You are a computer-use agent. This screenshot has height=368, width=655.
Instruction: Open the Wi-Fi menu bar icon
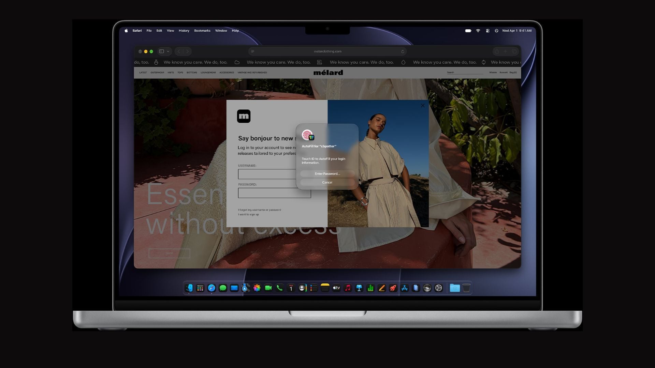(478, 31)
